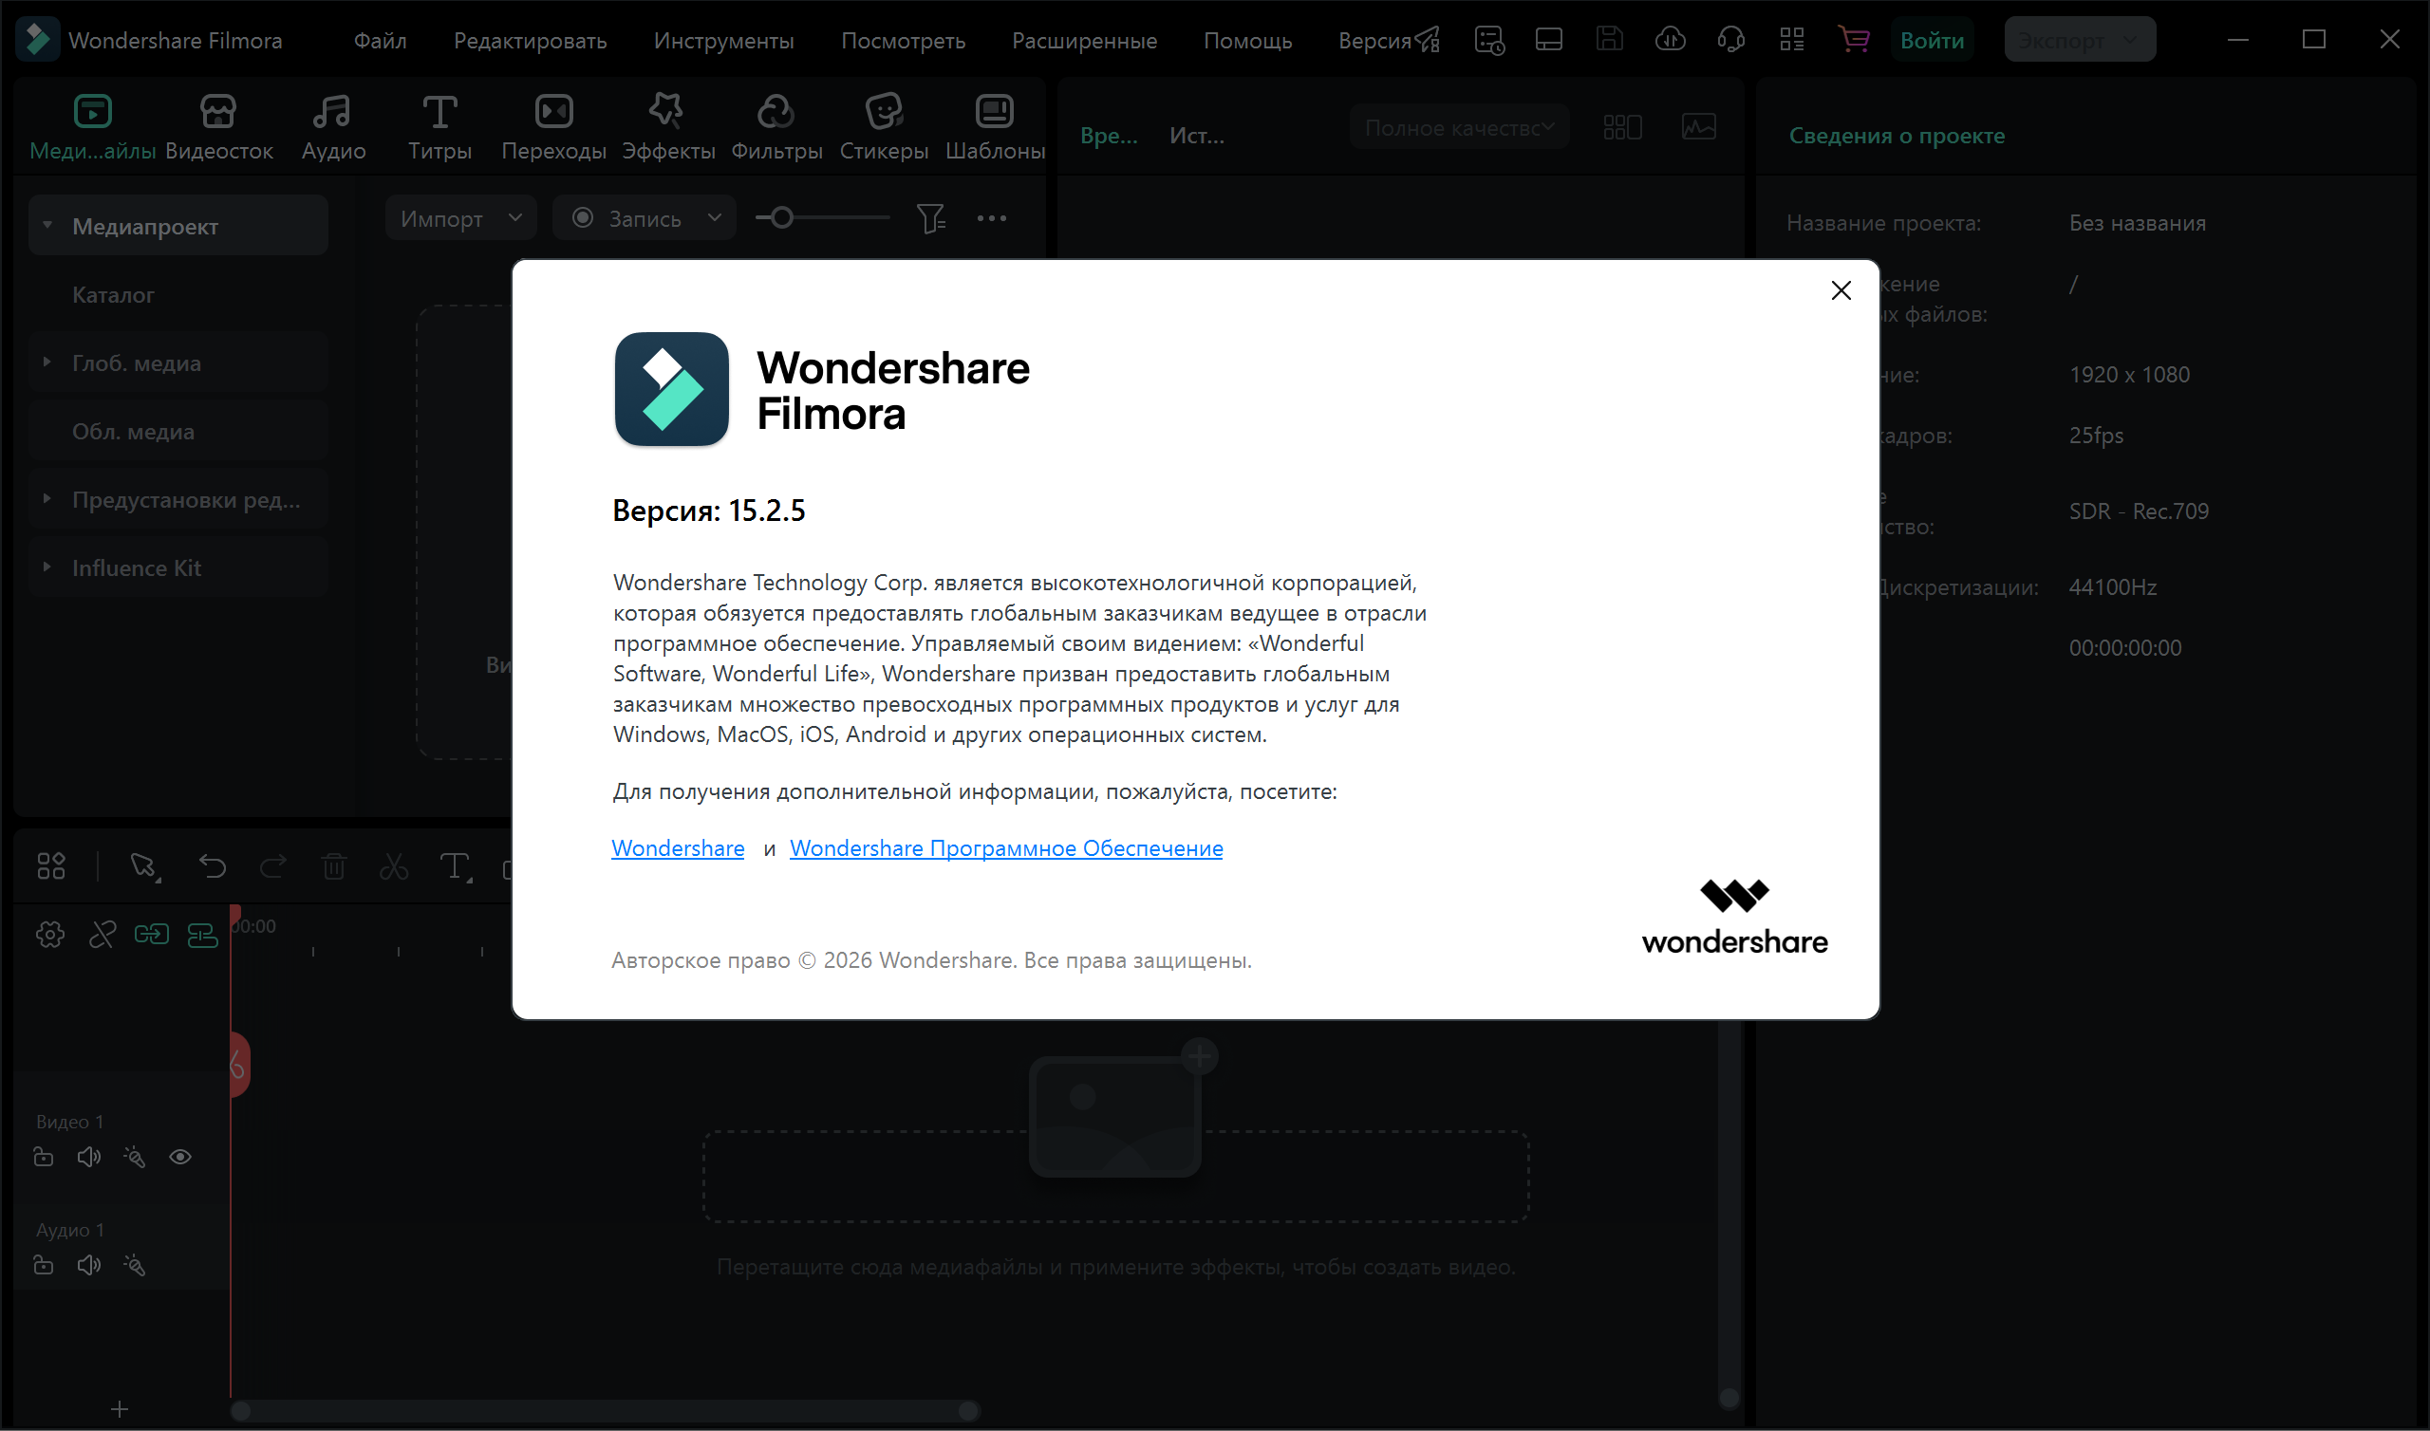The height and width of the screenshot is (1431, 2430).
Task: Open the Titles panel icon
Action: click(x=439, y=112)
